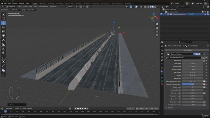Viewport: 210px width, 118px height.
Task: Open the Playback dropdown in timeline
Action: click(10, 108)
